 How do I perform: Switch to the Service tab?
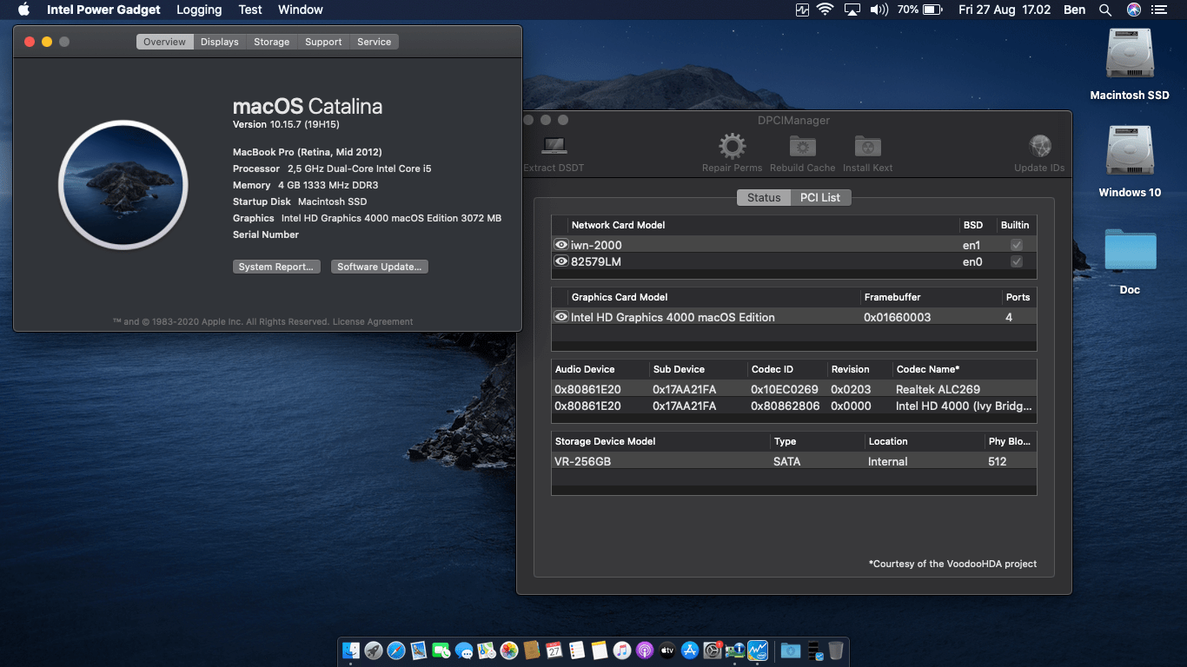(x=375, y=42)
